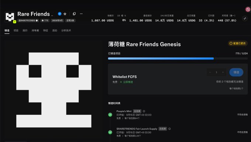Click the 2026年9月 date chip

coord(57,20)
